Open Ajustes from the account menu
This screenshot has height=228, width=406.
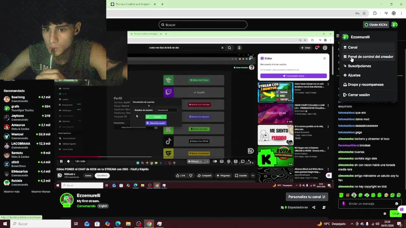368,75
